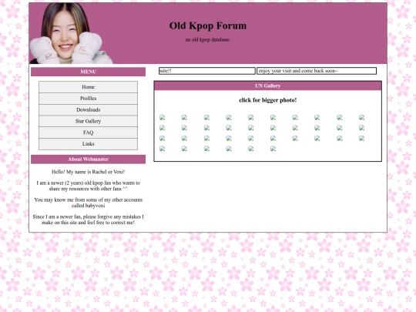Viewport: 416px width, 312px height.
Task: Click the About Webmaster heading
Action: tap(88, 159)
